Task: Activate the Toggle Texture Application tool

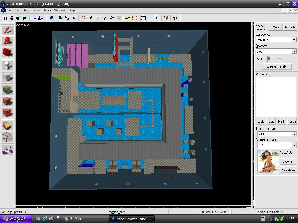Action: (8, 90)
